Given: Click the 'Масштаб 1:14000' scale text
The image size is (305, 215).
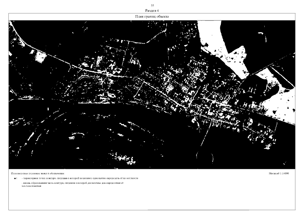Looking at the screenshot, I should coord(280,173).
